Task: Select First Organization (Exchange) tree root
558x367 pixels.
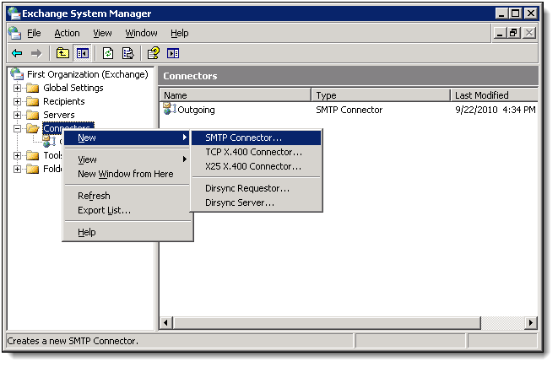Action: coord(88,74)
